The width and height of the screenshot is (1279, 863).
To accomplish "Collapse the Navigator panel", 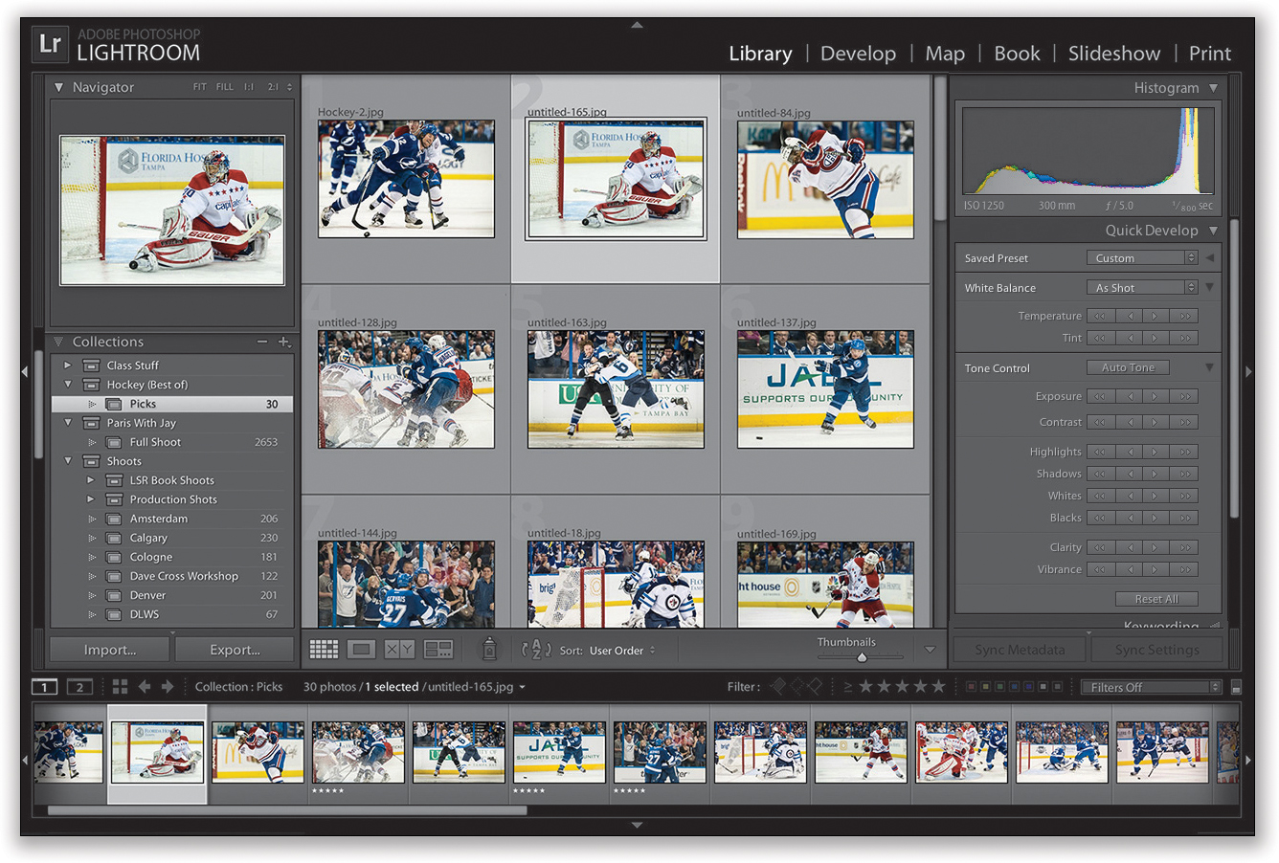I will (x=58, y=87).
